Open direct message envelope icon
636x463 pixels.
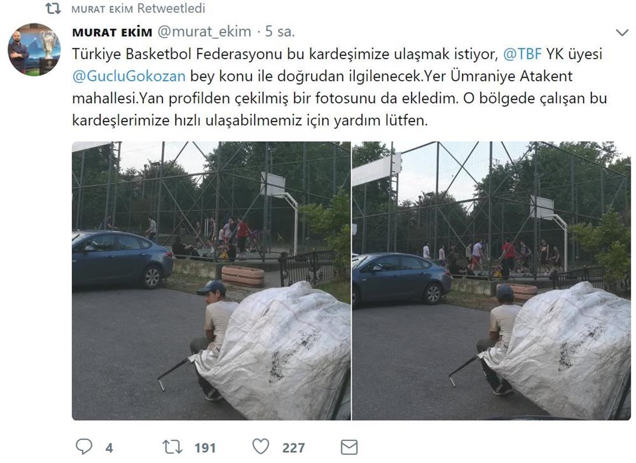349,447
